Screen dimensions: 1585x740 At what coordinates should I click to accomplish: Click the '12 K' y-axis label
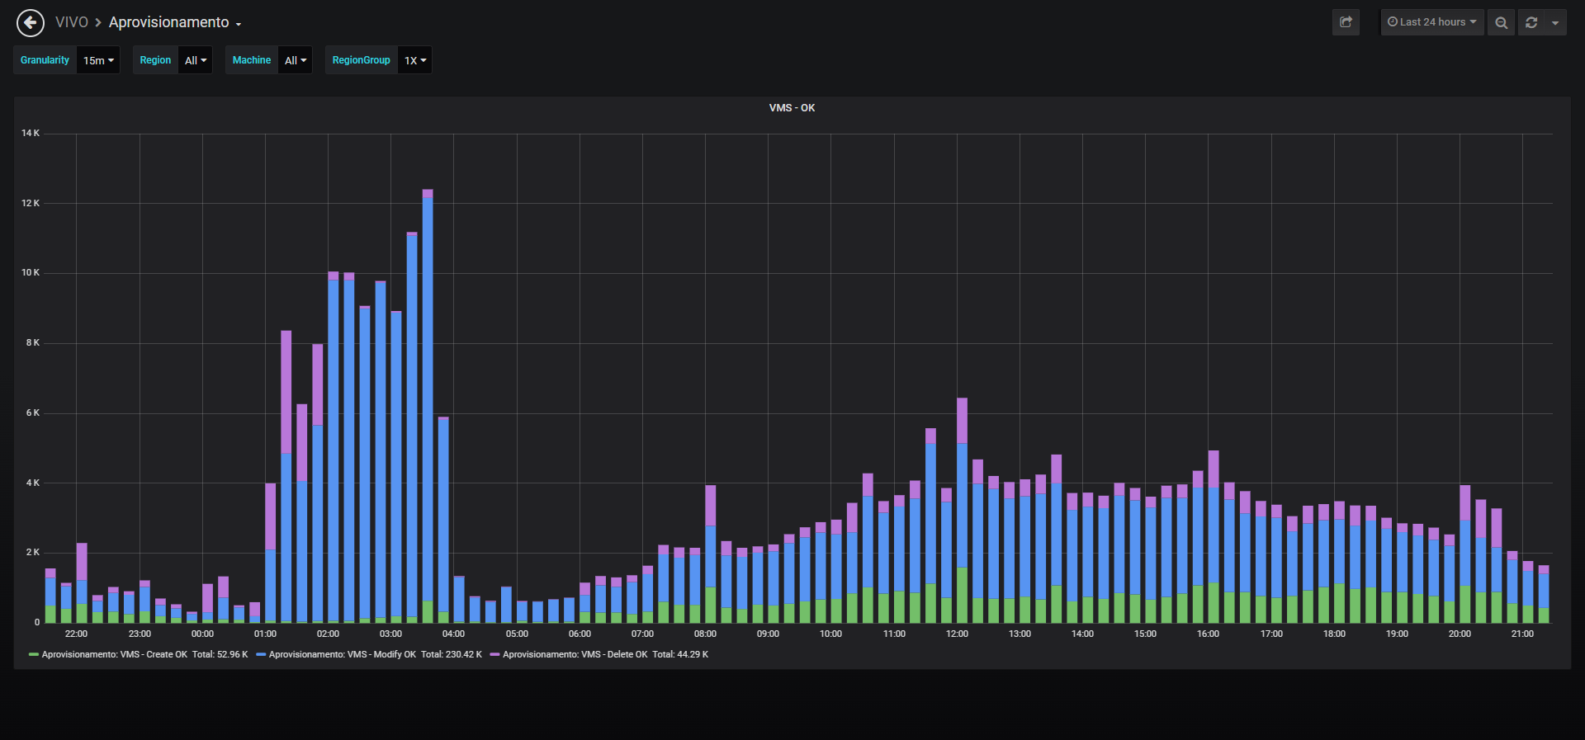(x=31, y=203)
